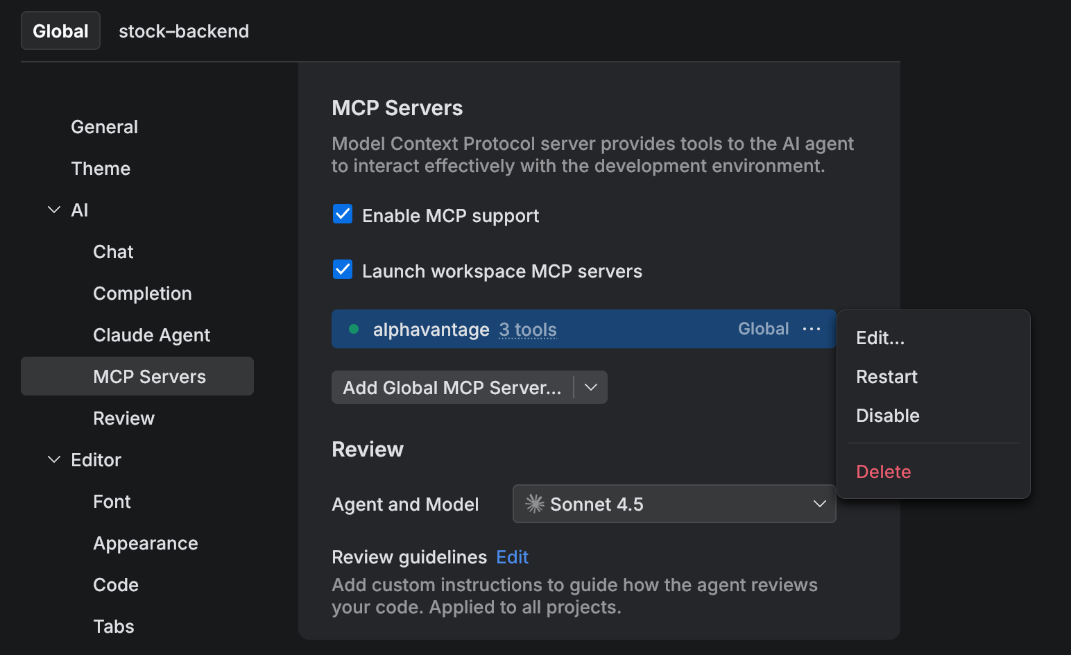The image size is (1071, 655).
Task: Open the alphavantage server overflow menu
Action: click(x=811, y=328)
